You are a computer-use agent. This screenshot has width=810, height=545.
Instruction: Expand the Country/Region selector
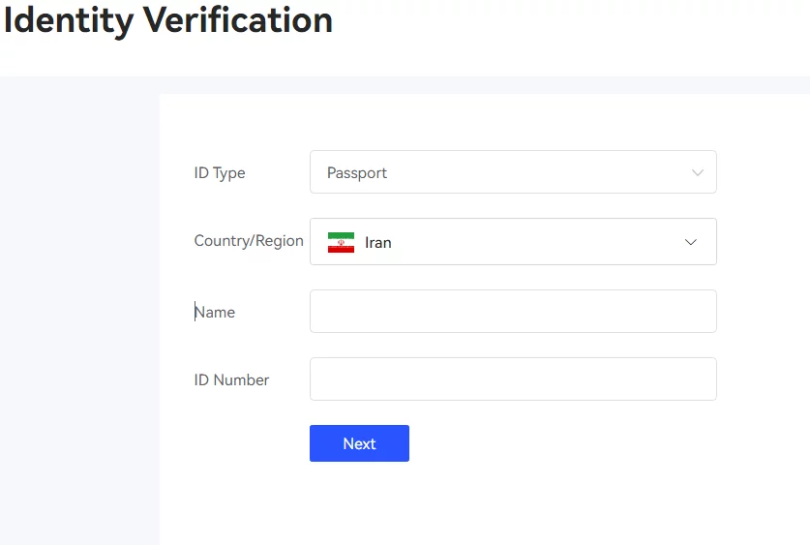513,242
